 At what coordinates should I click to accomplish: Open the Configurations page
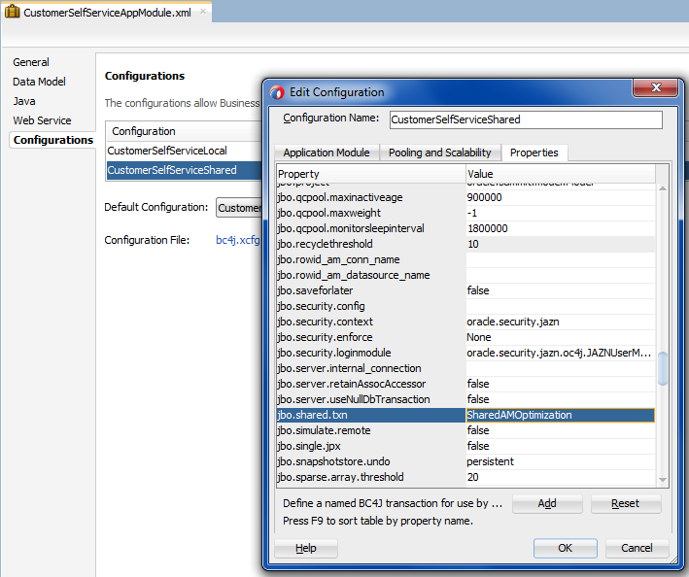pos(53,140)
